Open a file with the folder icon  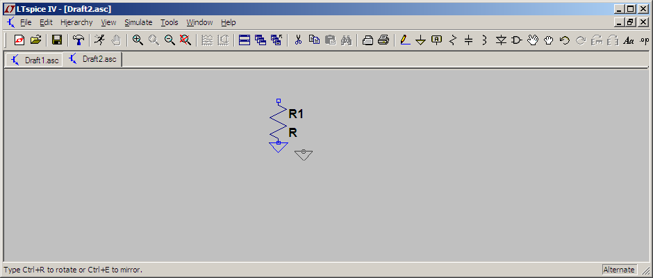click(36, 40)
